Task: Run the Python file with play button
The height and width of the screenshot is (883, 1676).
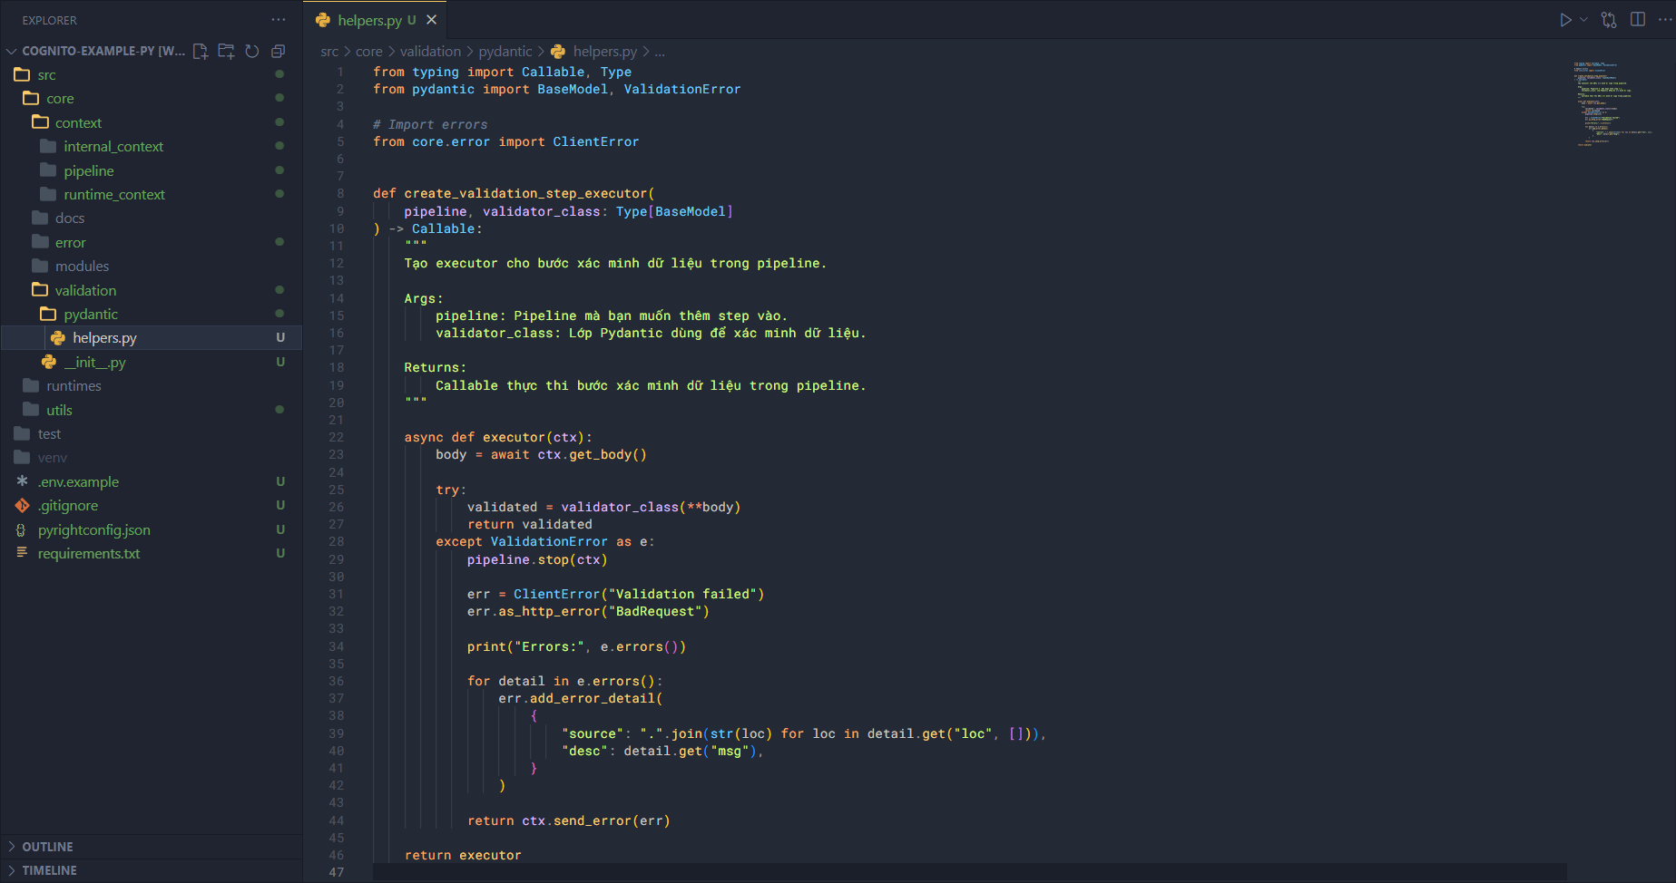Action: pyautogui.click(x=1565, y=20)
